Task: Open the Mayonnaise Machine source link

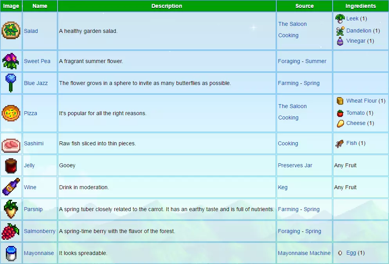Action: (x=304, y=253)
